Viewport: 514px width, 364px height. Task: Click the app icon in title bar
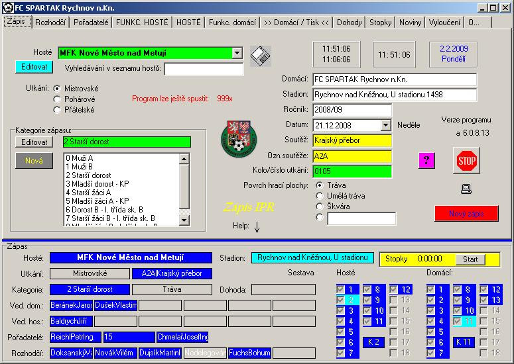pos(9,7)
